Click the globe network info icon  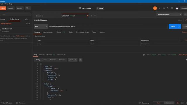coord(144,55)
